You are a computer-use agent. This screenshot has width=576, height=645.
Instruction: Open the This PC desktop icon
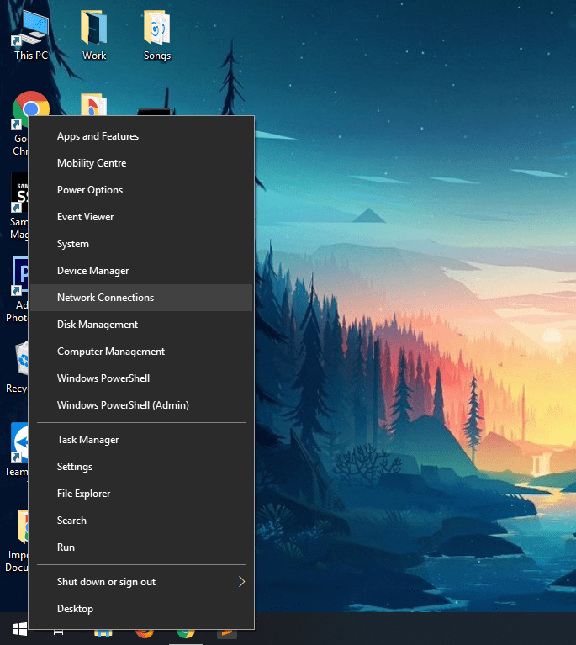[x=31, y=36]
